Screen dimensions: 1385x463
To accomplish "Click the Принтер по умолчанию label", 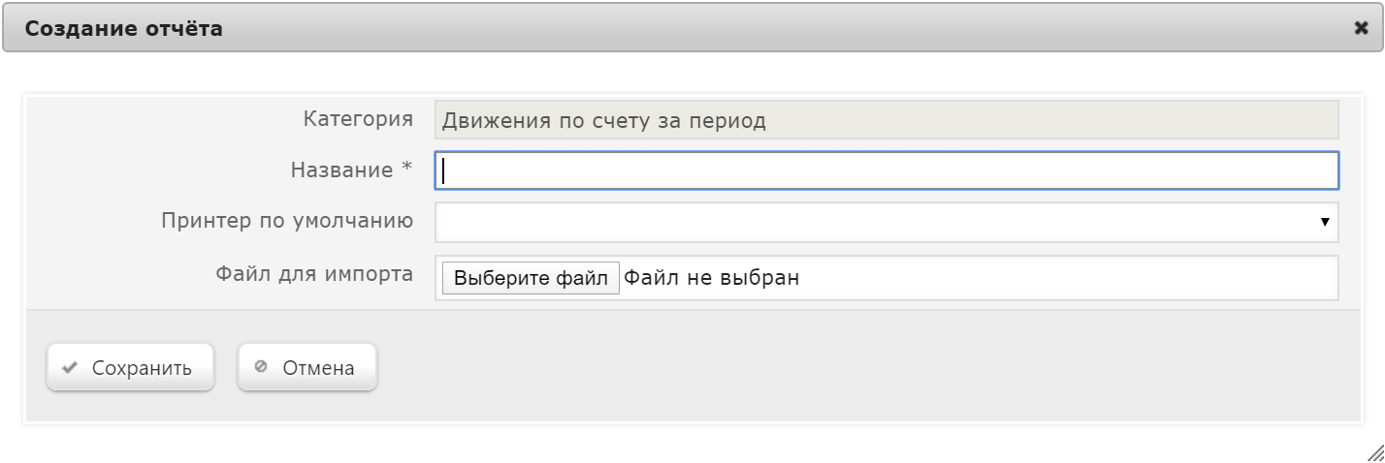I will 287,222.
